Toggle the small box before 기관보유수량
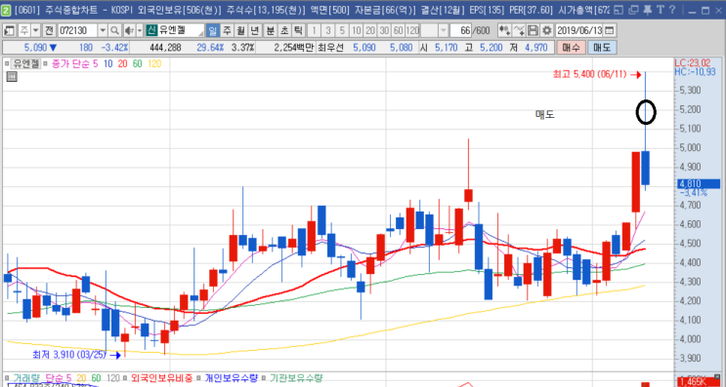The height and width of the screenshot is (387, 726). (265, 378)
